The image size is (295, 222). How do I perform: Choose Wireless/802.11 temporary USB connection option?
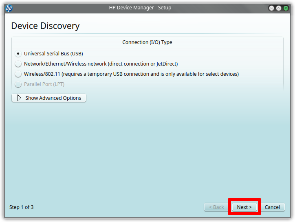pyautogui.click(x=18, y=74)
